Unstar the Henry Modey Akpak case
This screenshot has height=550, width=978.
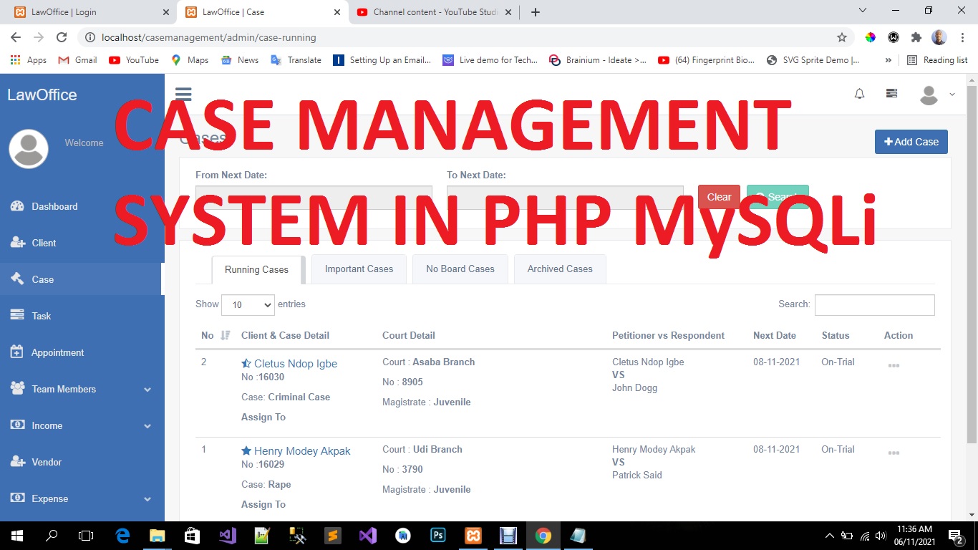tap(246, 450)
